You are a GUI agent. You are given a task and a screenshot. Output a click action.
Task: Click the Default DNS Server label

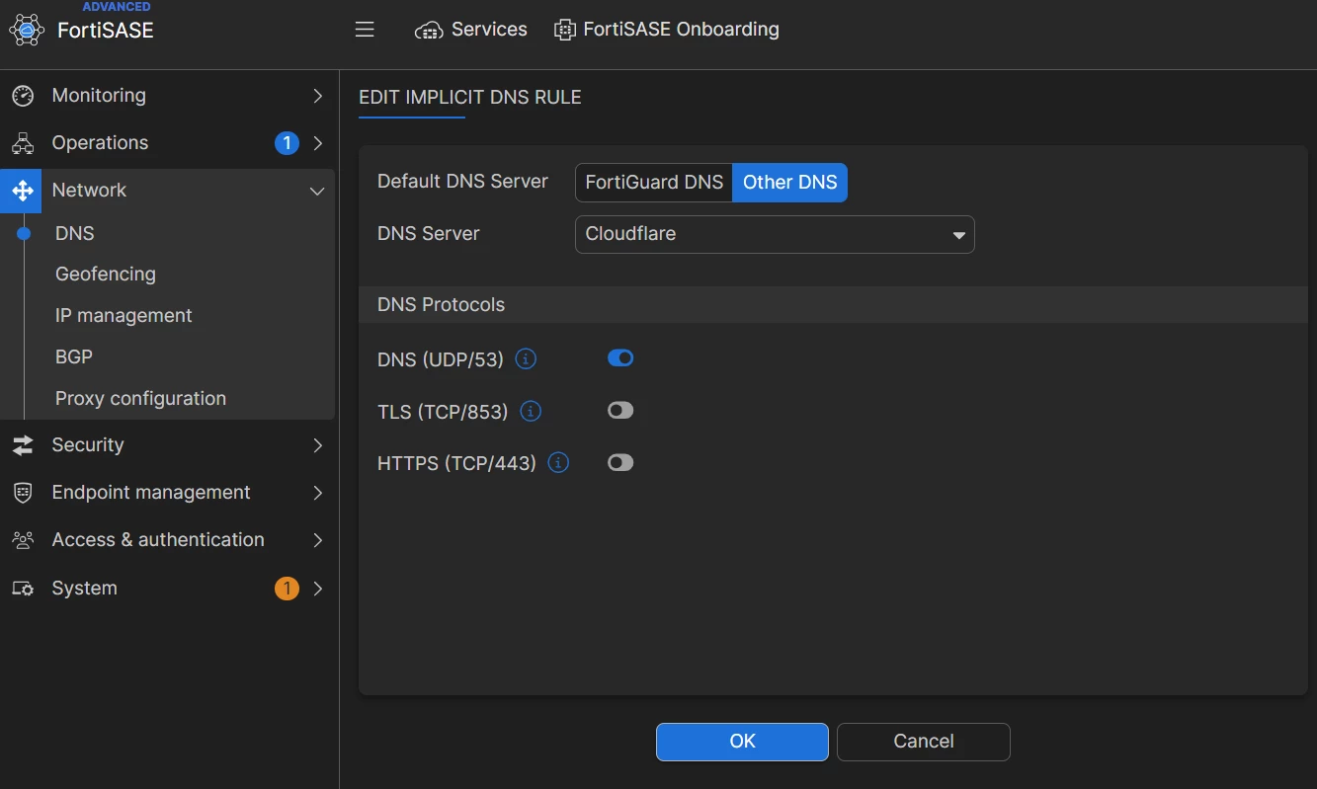pos(462,182)
